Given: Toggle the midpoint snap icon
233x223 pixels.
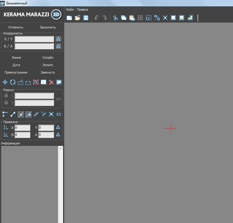Looking at the screenshot, I should coord(20,114).
